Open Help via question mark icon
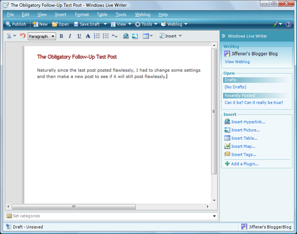This screenshot has height=234, width=297. coord(288,24)
